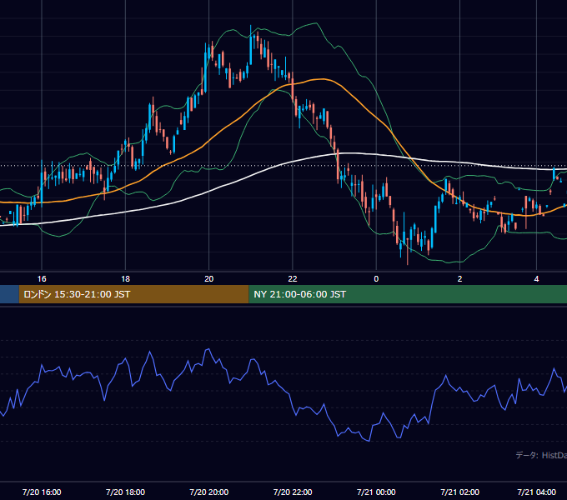Click the blue session band before ロンドン
Screen dimensions: 567x500
(9, 294)
